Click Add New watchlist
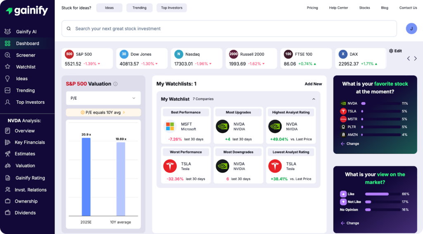Screen dimensions: 423x234 pos(313,84)
